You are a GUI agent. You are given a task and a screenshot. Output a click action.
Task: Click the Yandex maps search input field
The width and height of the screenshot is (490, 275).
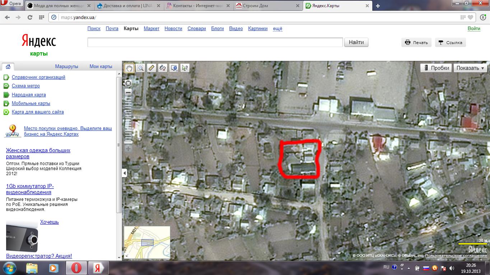(215, 42)
